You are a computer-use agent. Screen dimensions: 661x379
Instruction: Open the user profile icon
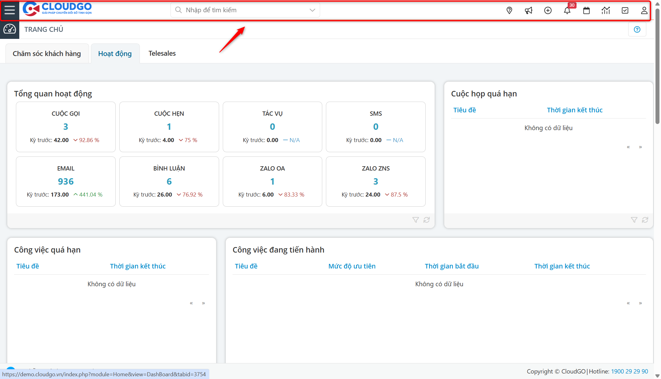point(644,10)
